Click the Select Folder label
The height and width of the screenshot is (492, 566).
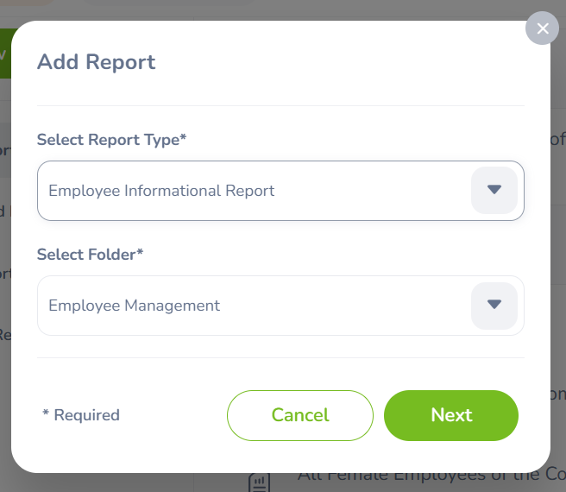pyautogui.click(x=91, y=255)
